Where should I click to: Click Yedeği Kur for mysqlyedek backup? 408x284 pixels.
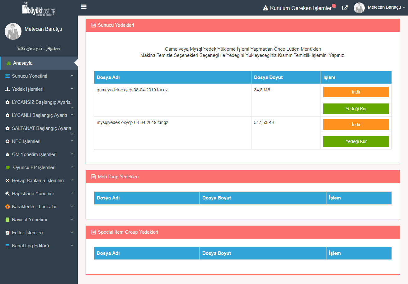356,141
